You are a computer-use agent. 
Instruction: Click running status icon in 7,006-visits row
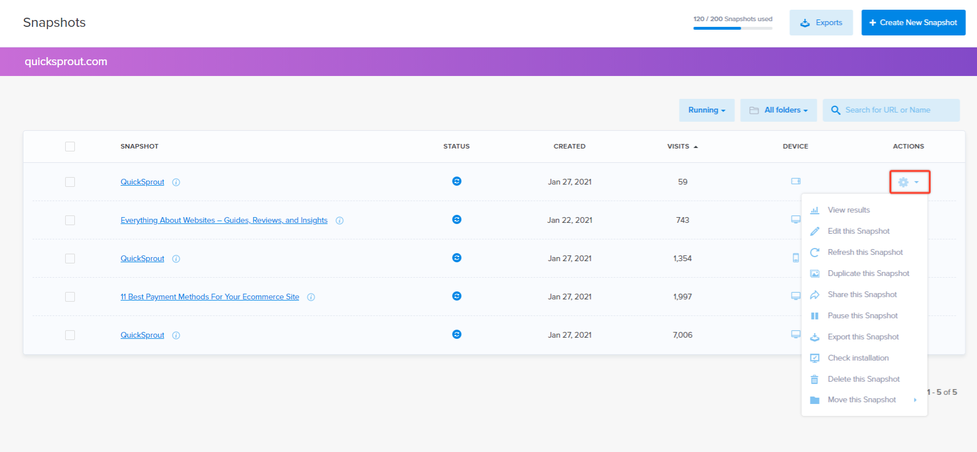[457, 334]
